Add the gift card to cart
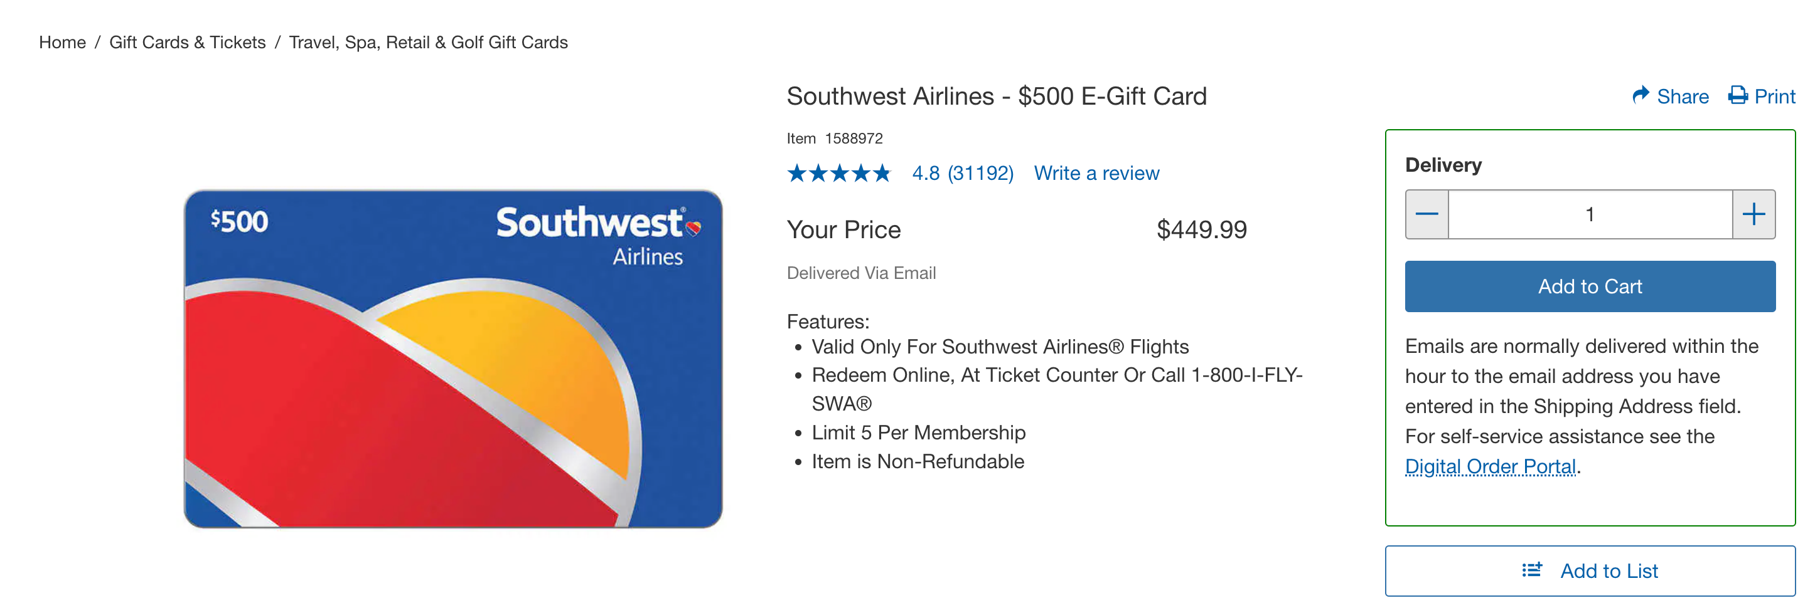Viewport: 1820px width, 608px height. tap(1590, 286)
